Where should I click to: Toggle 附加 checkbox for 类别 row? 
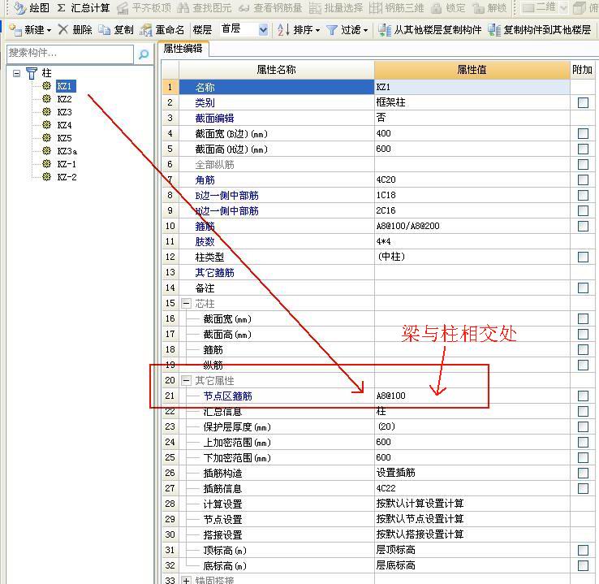[583, 102]
